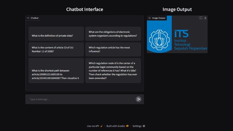
Task: Focus the 'Type a message...' input field
Action: coord(82,99)
